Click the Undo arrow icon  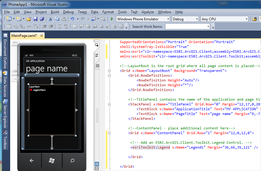point(72,19)
